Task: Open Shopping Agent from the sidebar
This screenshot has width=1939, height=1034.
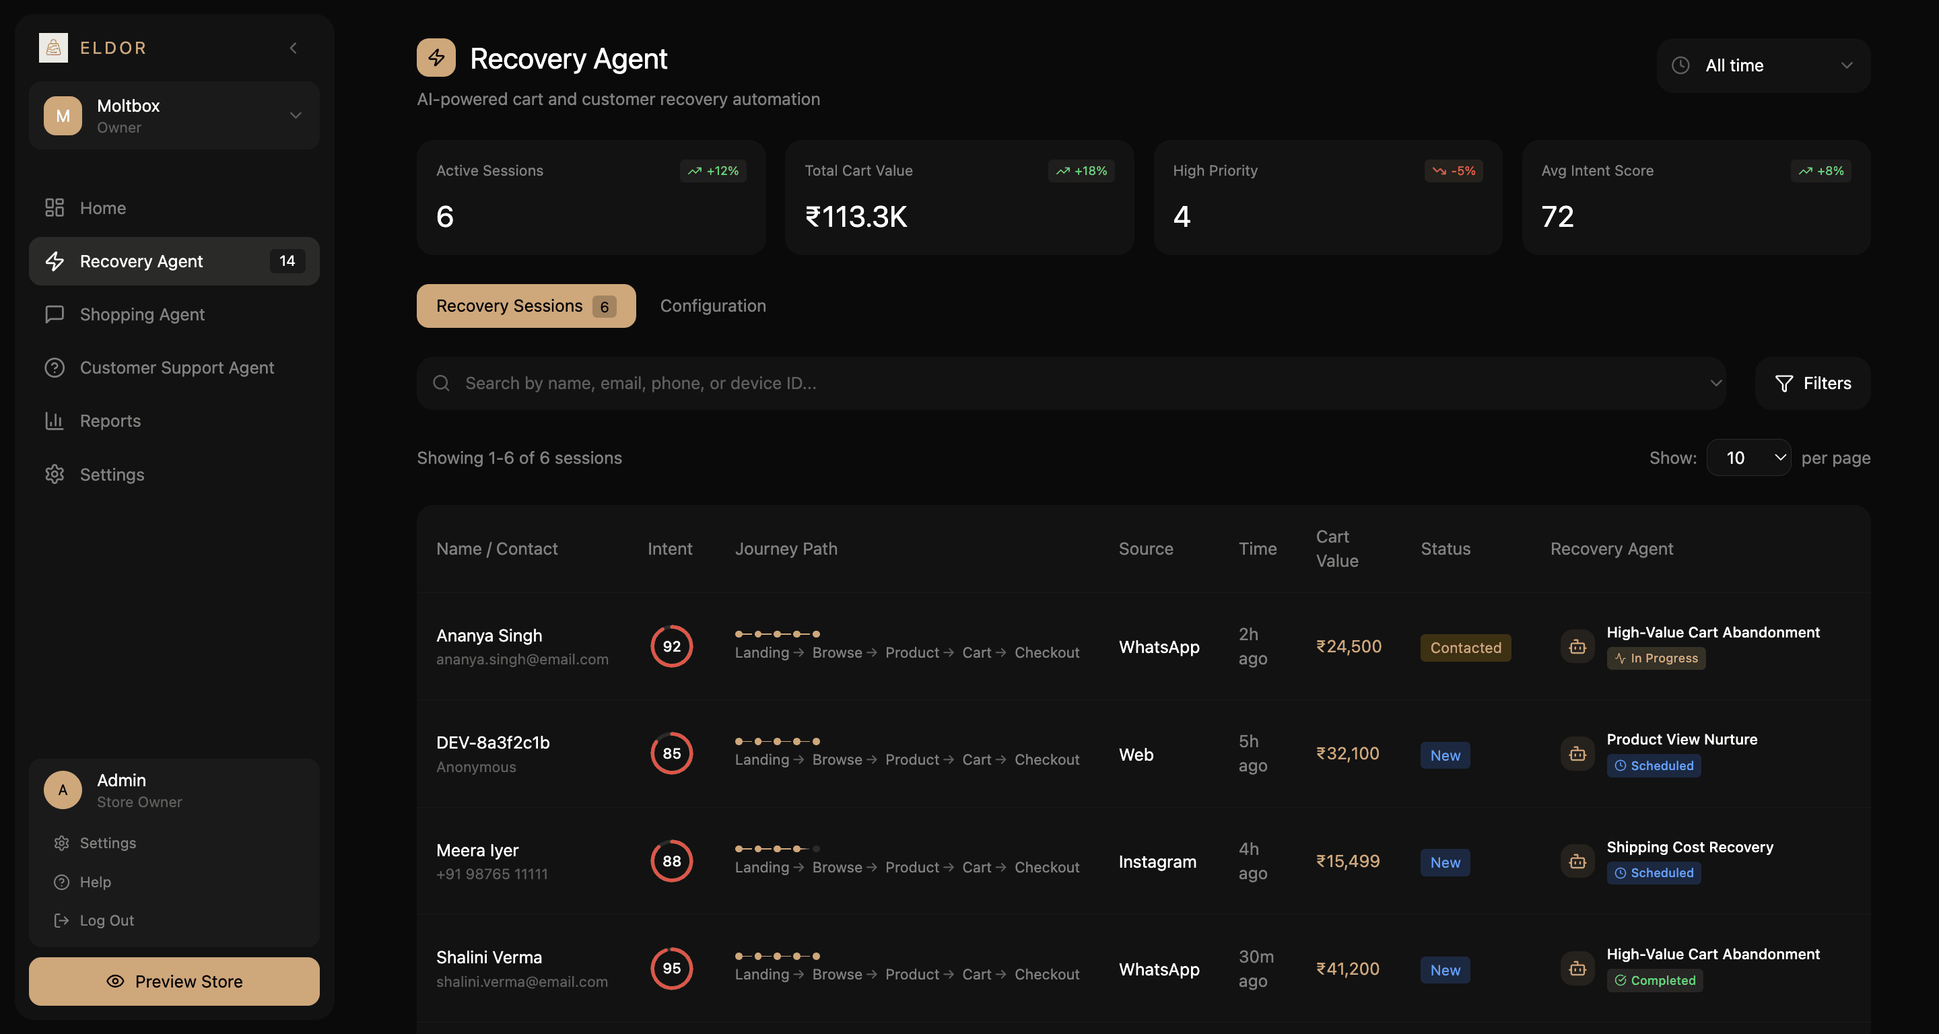Action: click(142, 314)
